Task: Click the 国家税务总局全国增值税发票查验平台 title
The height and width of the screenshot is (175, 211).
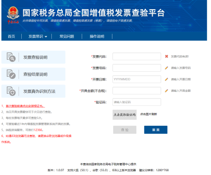Action: pos(94,13)
